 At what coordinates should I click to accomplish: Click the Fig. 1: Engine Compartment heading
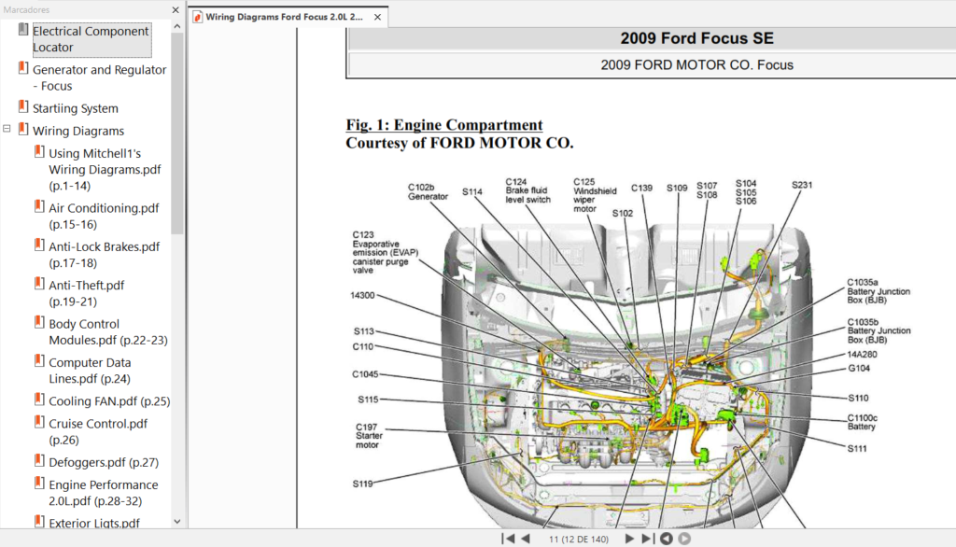(443, 125)
